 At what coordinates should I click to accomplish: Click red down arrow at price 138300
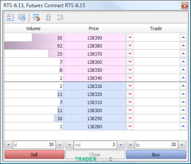tap(130, 110)
